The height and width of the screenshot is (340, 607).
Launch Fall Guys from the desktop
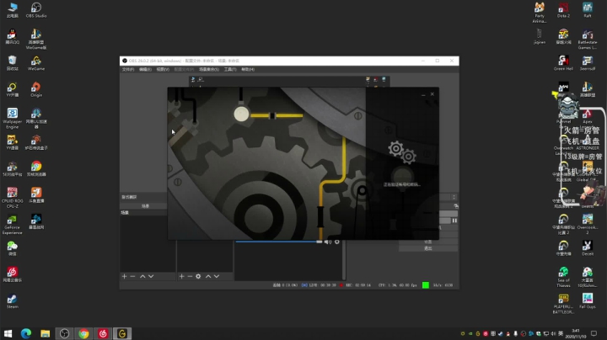(588, 301)
